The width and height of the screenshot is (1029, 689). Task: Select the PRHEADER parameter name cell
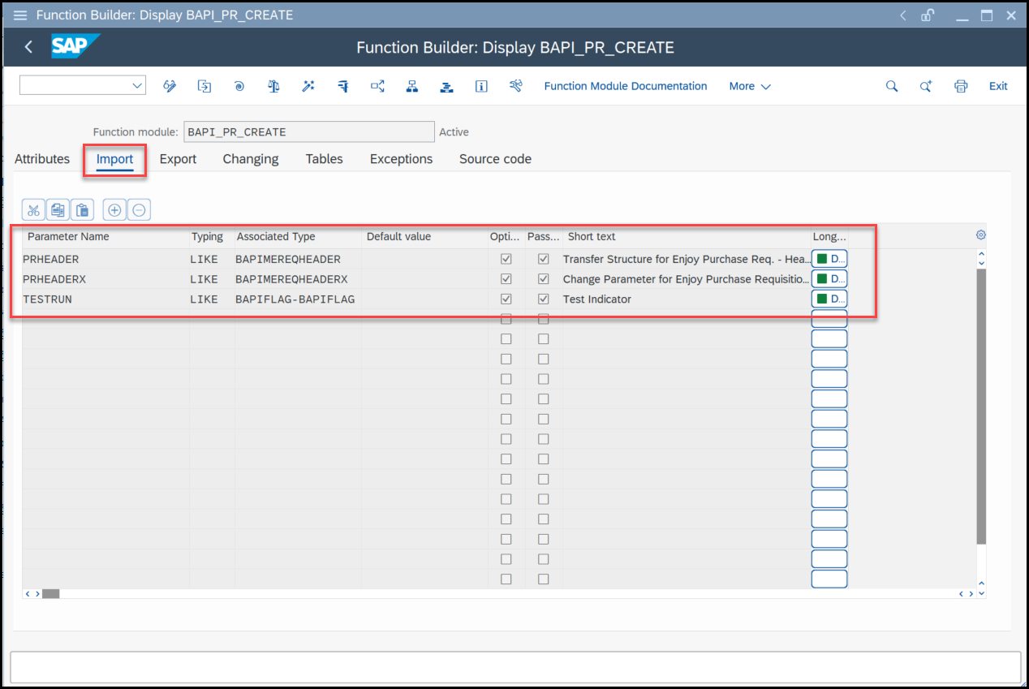[x=105, y=259]
